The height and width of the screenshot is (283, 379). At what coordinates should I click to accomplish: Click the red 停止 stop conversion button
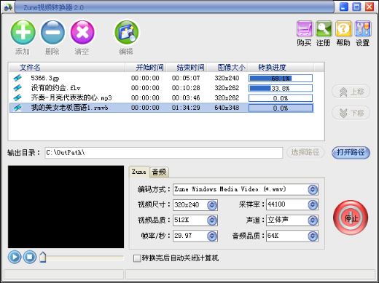tap(351, 218)
